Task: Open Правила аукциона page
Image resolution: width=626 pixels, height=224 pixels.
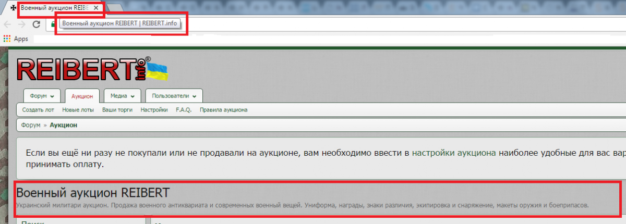Action: click(x=223, y=110)
